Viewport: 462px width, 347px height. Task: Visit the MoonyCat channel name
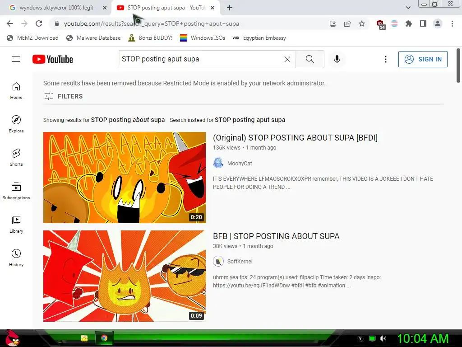pyautogui.click(x=240, y=163)
